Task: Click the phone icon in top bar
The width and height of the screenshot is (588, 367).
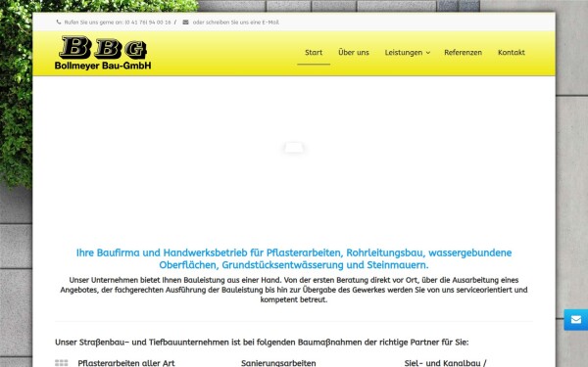Action: 59,23
